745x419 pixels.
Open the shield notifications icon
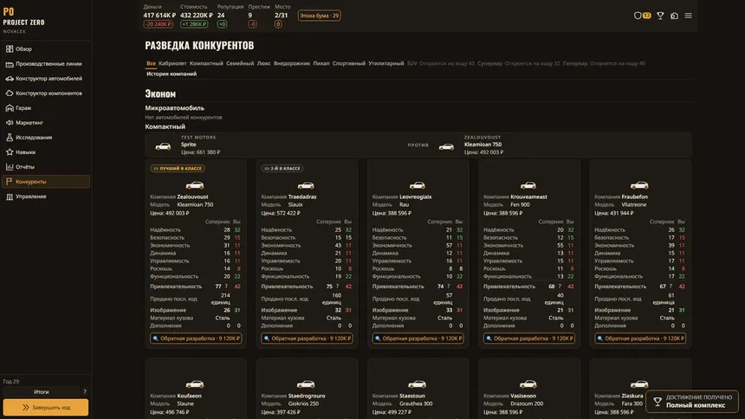(x=638, y=16)
